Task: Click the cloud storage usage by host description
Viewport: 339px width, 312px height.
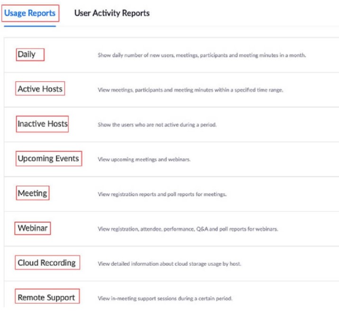Action: click(169, 264)
